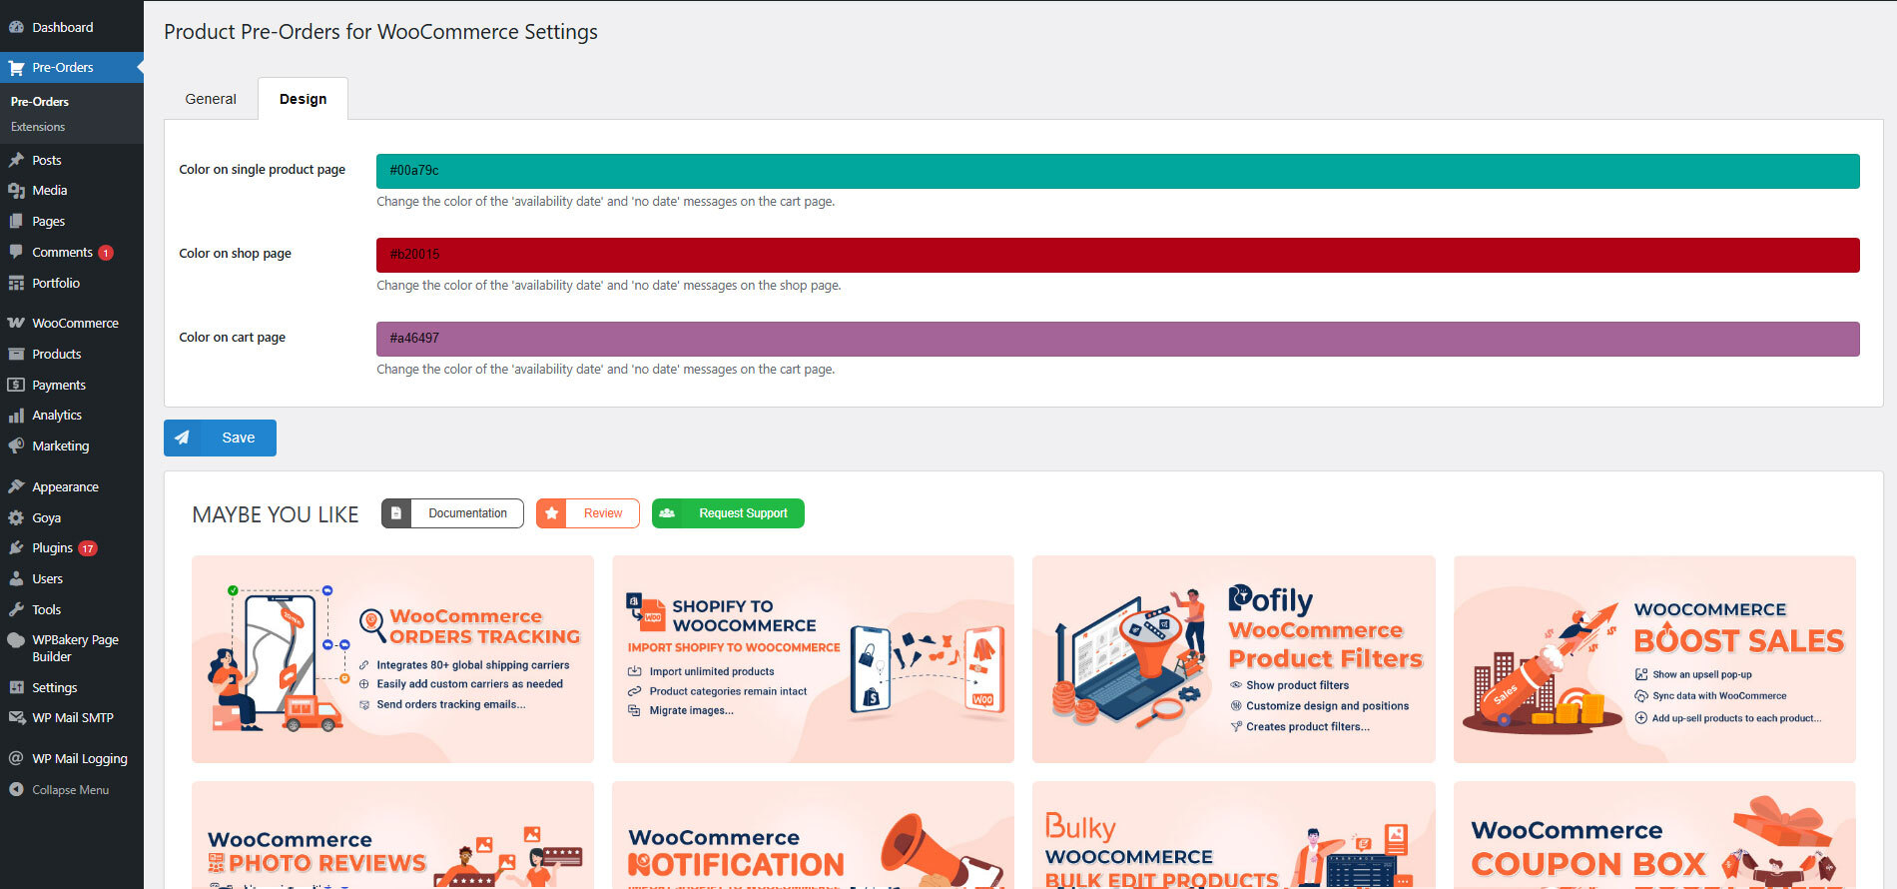The image size is (1897, 889).
Task: Select the Design tab
Action: [304, 99]
